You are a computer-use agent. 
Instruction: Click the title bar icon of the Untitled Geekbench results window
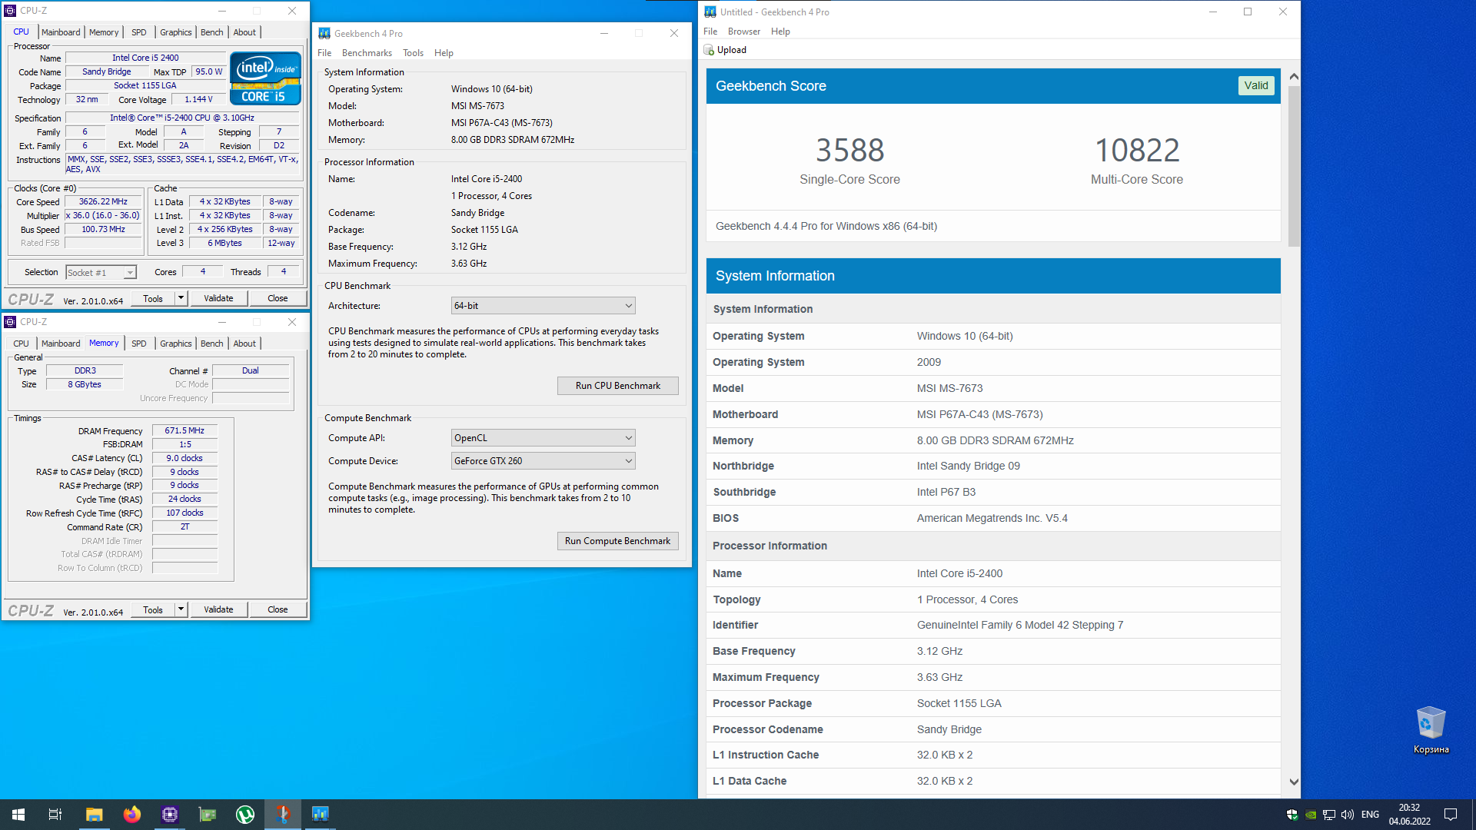(710, 12)
